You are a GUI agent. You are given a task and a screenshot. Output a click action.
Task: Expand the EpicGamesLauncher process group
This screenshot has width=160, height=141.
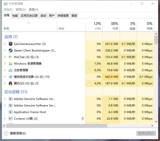[5, 44]
